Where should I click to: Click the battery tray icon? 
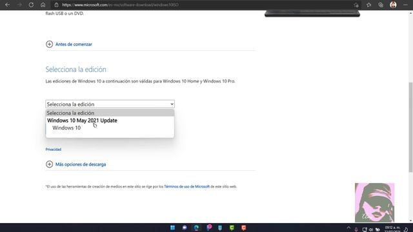[378, 229]
